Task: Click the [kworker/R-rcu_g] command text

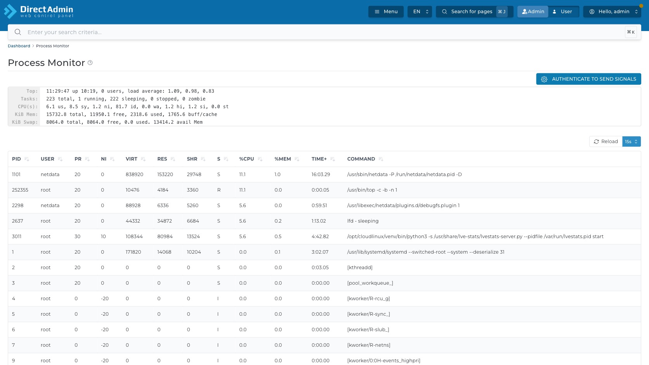Action: point(368,299)
